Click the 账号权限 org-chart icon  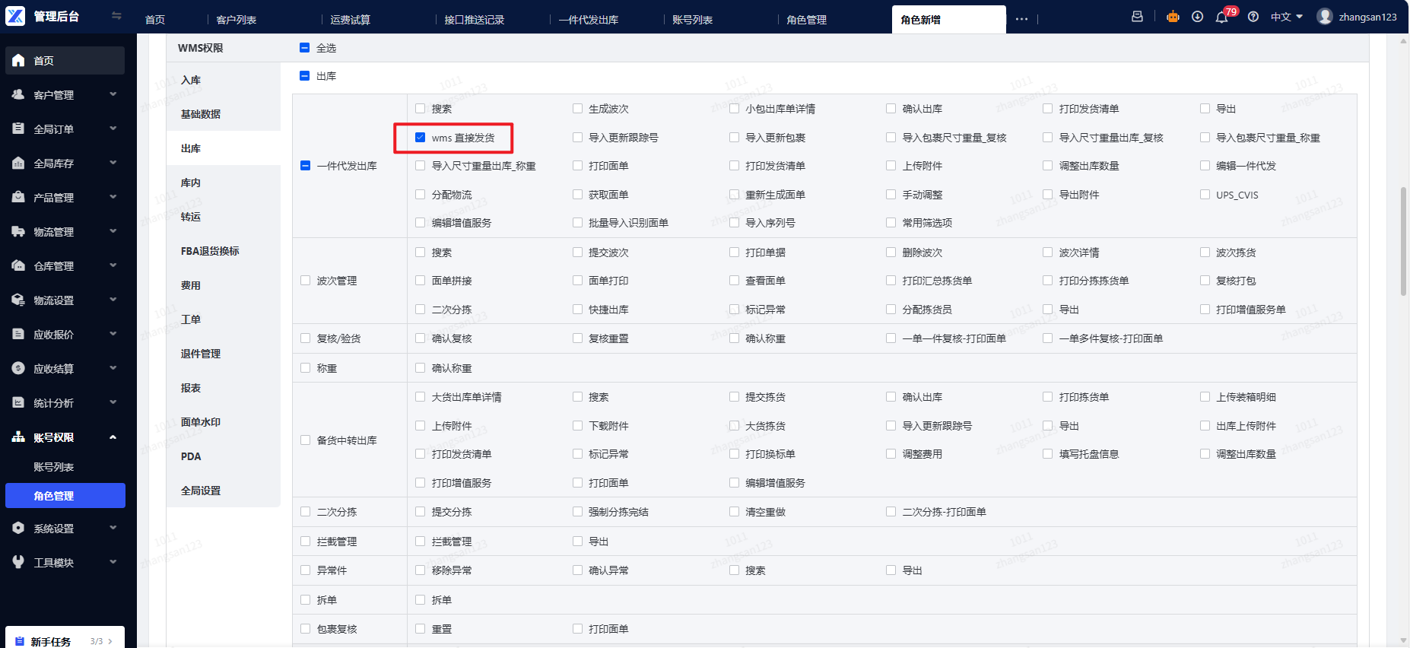18,437
